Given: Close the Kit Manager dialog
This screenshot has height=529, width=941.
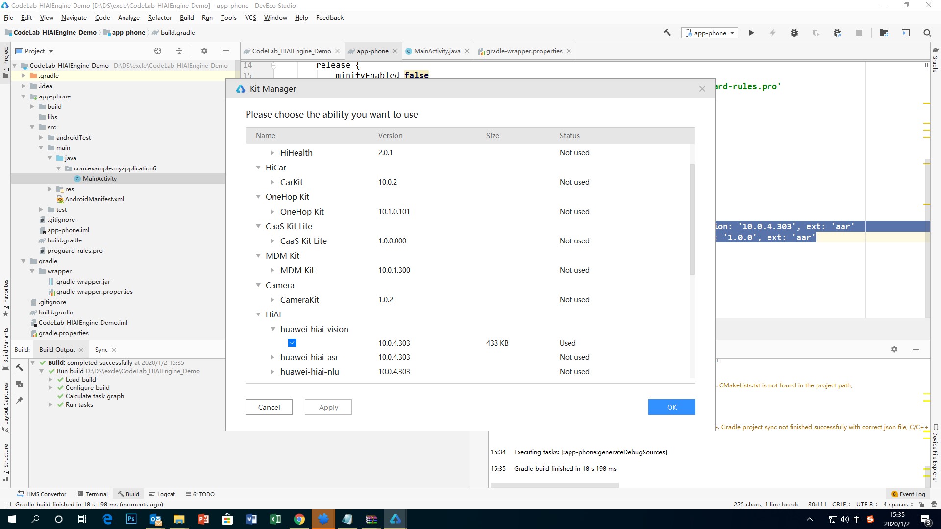Looking at the screenshot, I should pyautogui.click(x=702, y=89).
